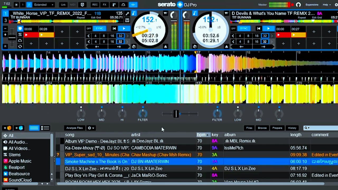
Task: Click deck 2 key lock music note icon
Action: 195,13
